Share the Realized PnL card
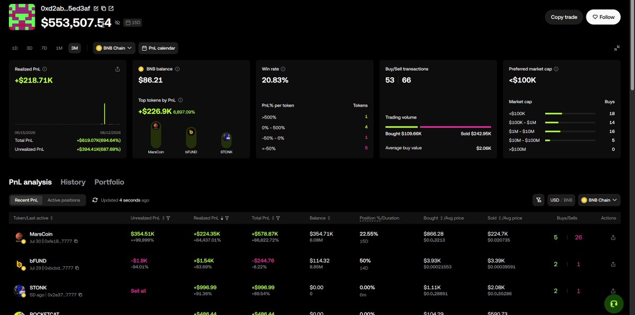The width and height of the screenshot is (635, 315). coord(118,69)
